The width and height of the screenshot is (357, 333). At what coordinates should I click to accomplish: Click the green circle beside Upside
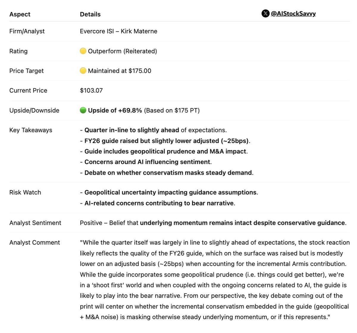[83, 110]
